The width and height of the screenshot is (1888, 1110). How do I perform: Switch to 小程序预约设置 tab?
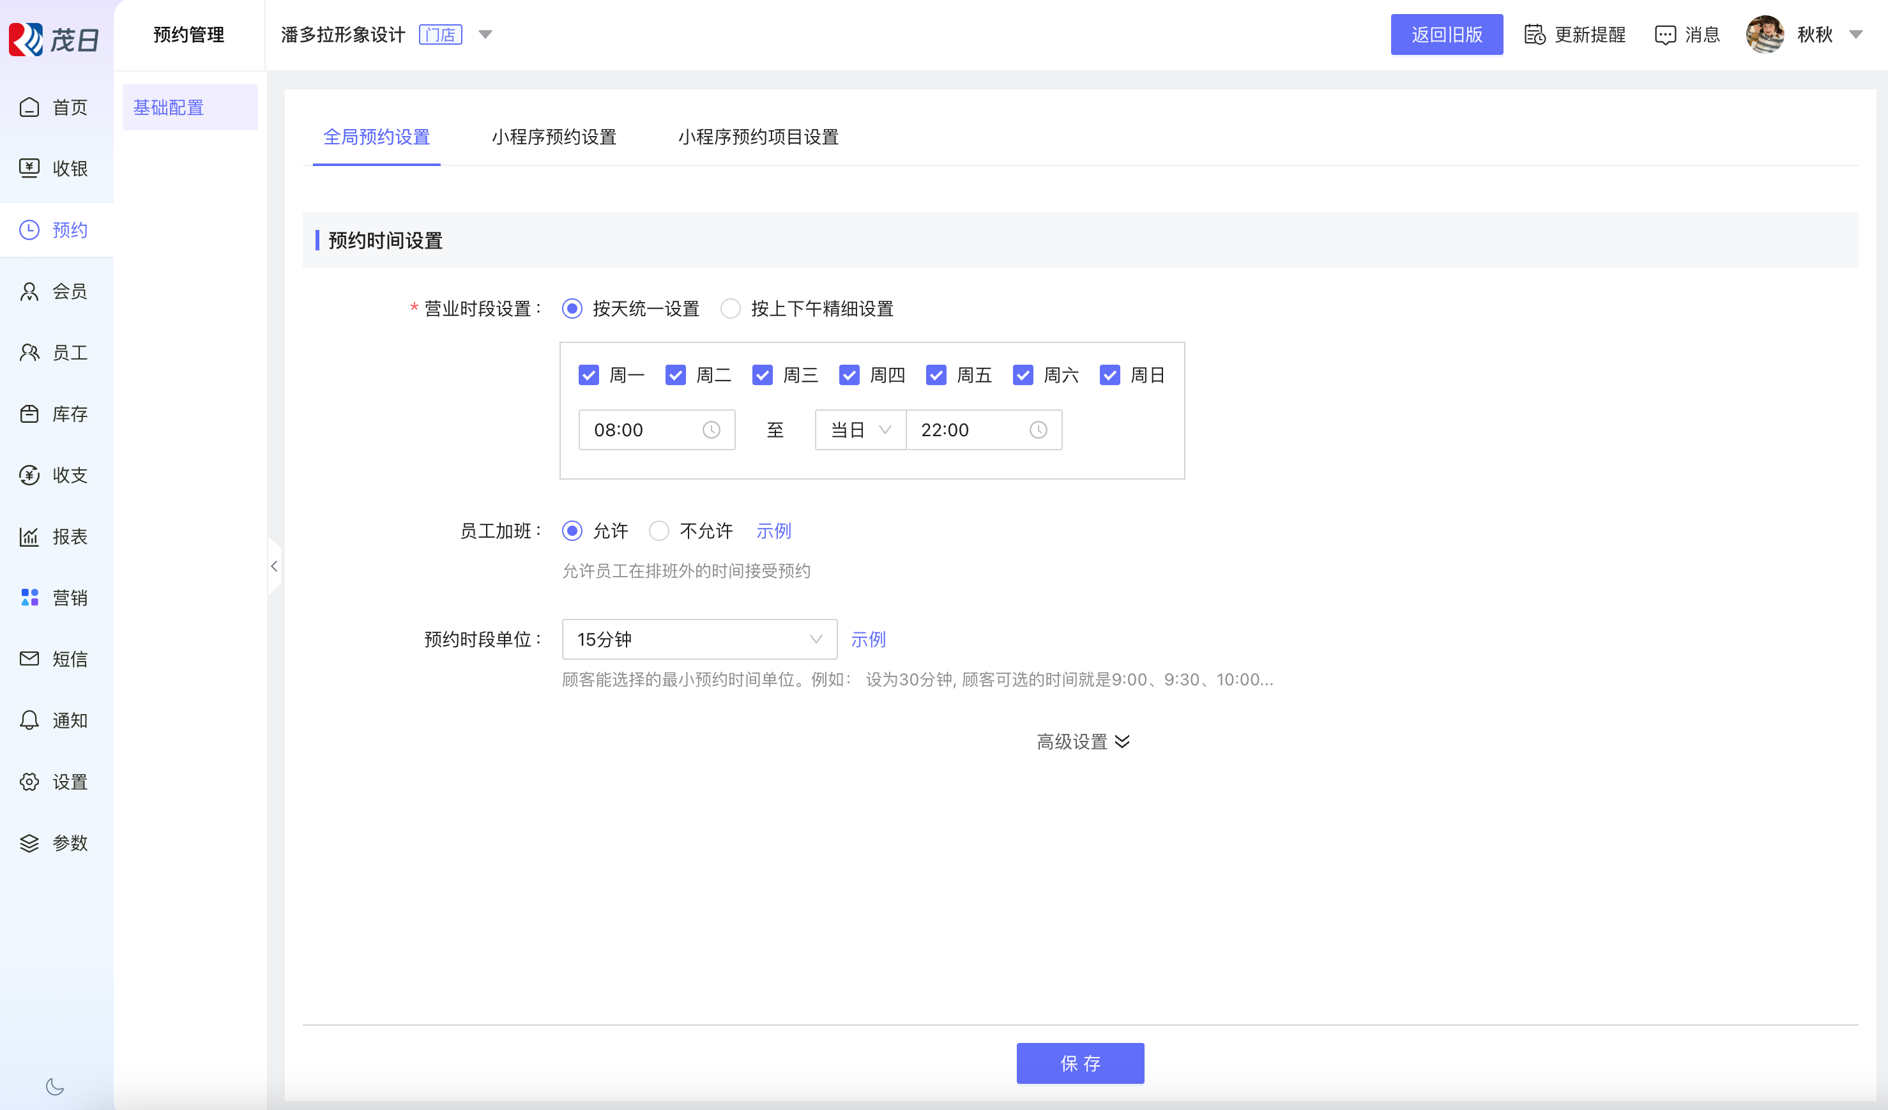[x=554, y=137]
